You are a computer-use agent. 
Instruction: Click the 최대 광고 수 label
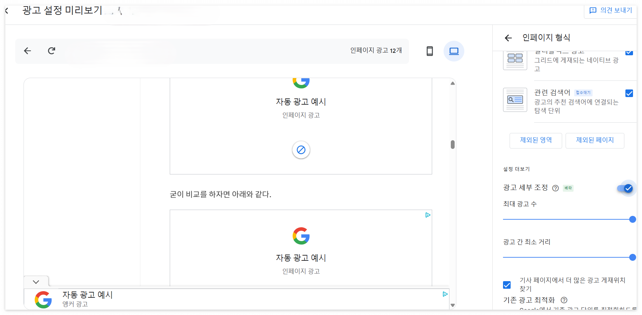520,204
